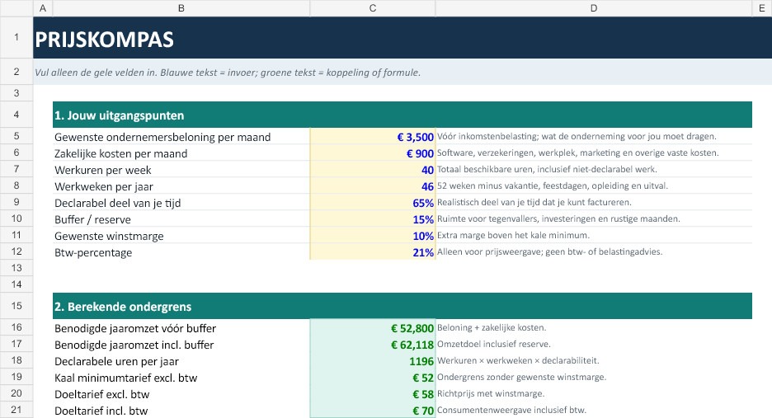772x418 pixels.
Task: Select column B via its header
Action: coord(181,8)
